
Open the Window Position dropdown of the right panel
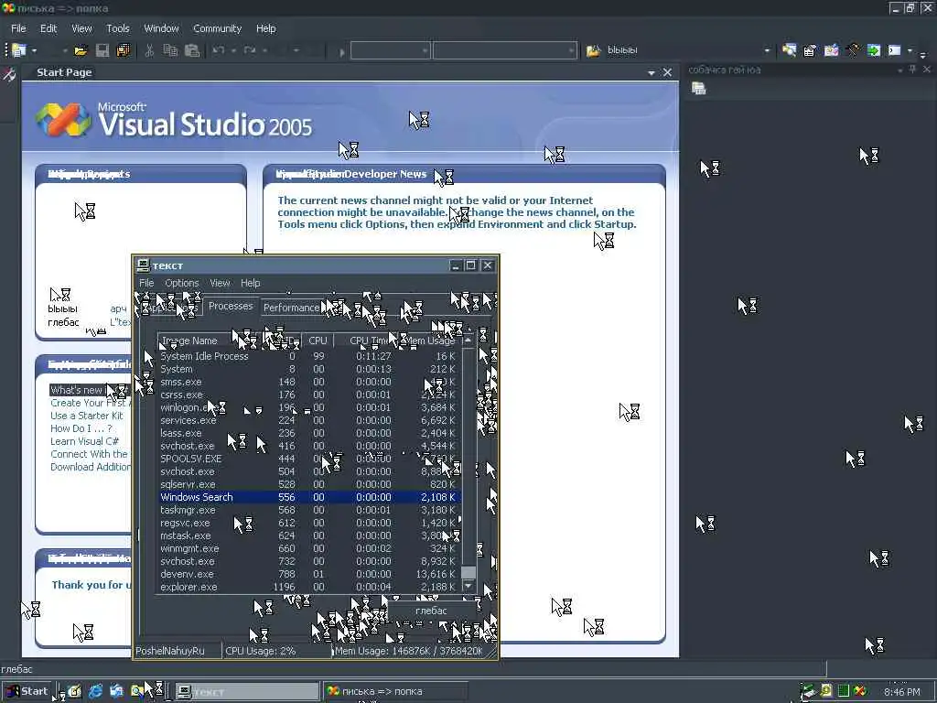(900, 70)
